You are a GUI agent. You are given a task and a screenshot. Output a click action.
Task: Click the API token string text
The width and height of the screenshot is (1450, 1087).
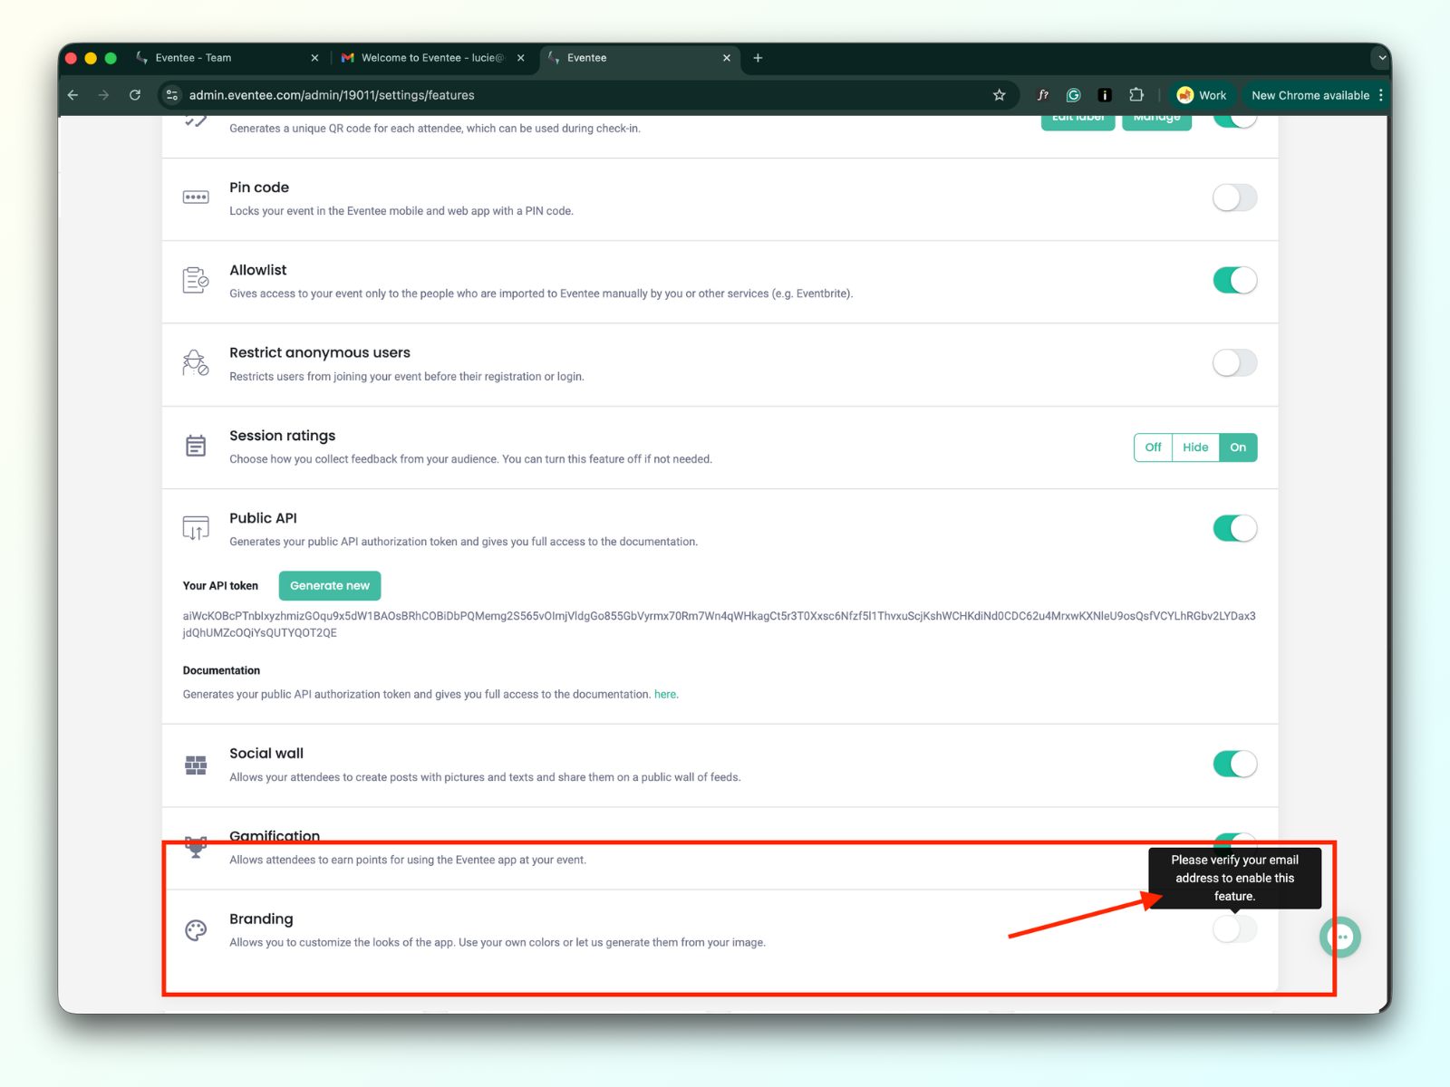(720, 624)
